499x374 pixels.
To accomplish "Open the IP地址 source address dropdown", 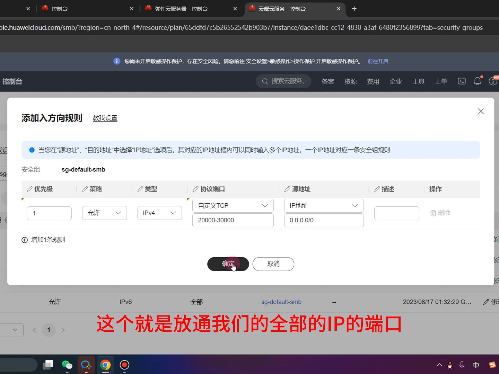I will [323, 205].
